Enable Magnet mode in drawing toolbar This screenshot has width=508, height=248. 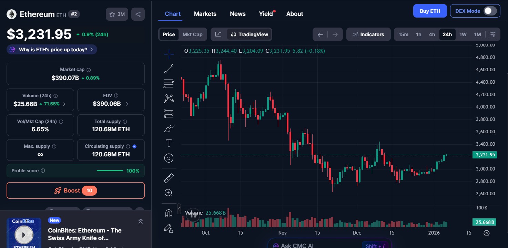point(169,213)
